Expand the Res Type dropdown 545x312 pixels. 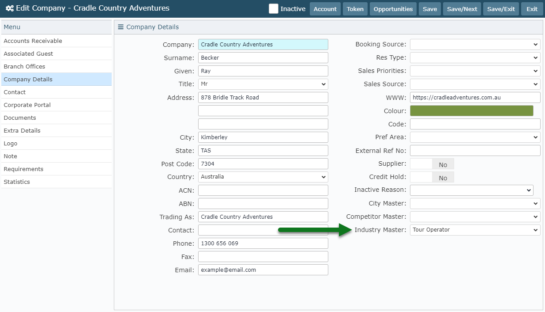(x=475, y=57)
